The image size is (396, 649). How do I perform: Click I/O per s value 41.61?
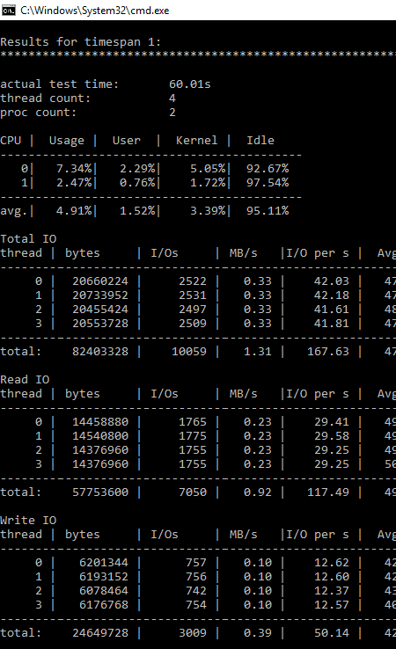pyautogui.click(x=332, y=310)
